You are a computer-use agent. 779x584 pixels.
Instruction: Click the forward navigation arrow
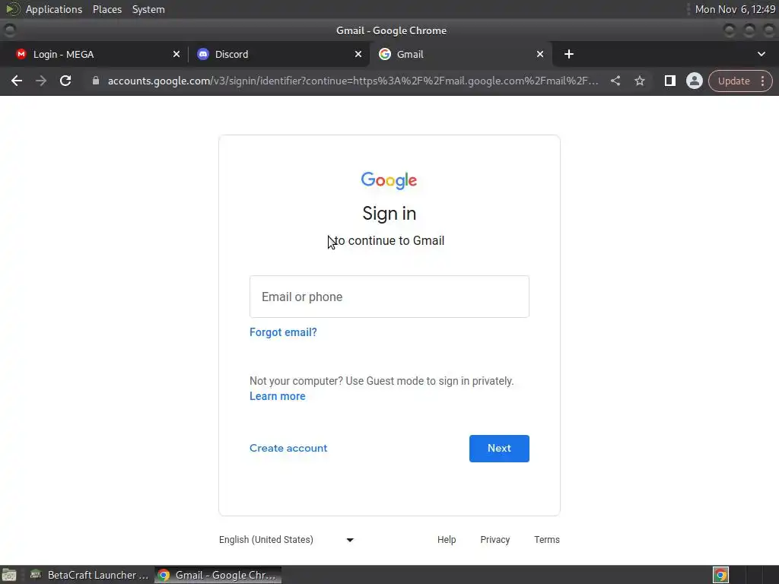[41, 81]
